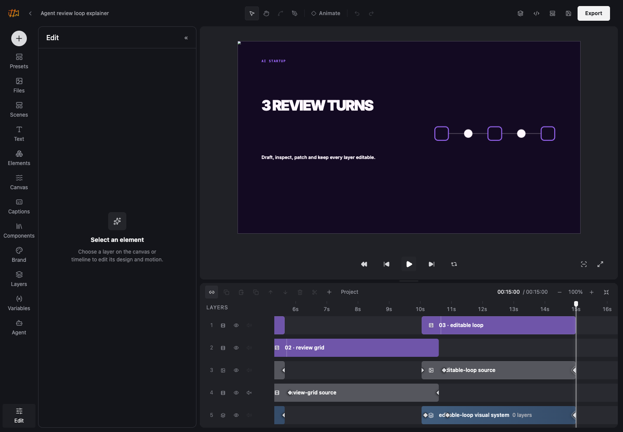
Task: Open the layers stack icon in top bar
Action: pyautogui.click(x=520, y=13)
